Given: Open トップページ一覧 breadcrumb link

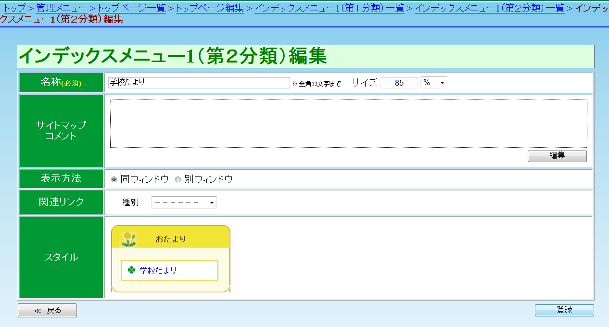Looking at the screenshot, I should point(132,8).
